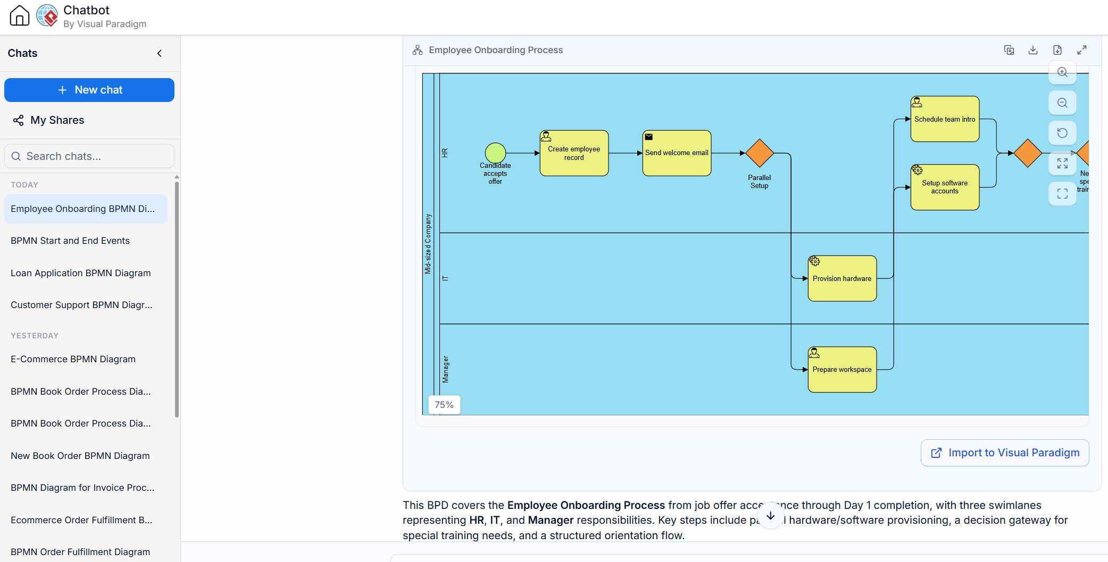
Task: Export the diagram as a file
Action: point(1057,50)
